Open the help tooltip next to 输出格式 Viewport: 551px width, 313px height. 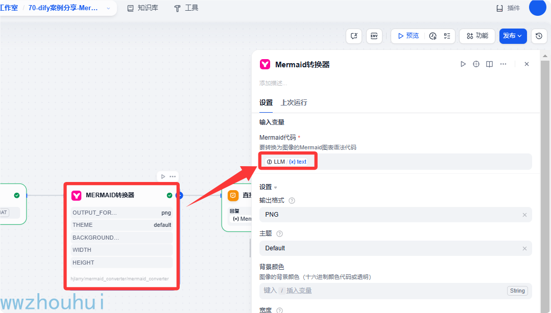click(291, 200)
